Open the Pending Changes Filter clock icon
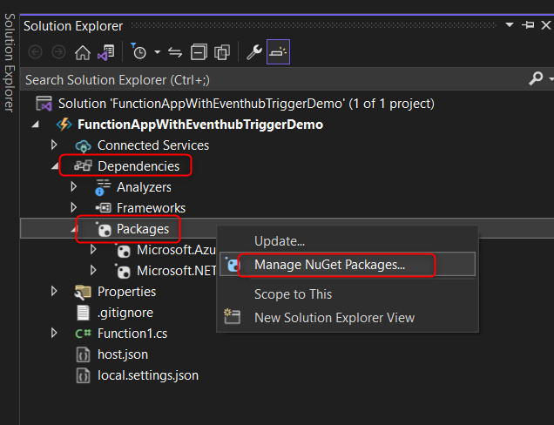Viewport: 554px width, 425px height. pyautogui.click(x=139, y=52)
